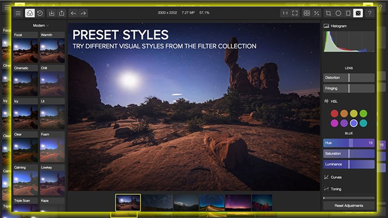Click the history revert icon
Viewport: 388px width, 218px height.
pos(40,13)
